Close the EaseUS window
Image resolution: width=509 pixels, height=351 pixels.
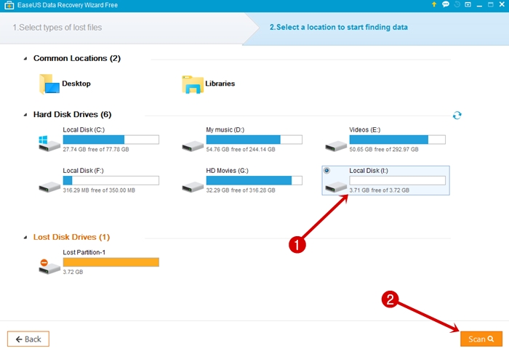(502, 4)
